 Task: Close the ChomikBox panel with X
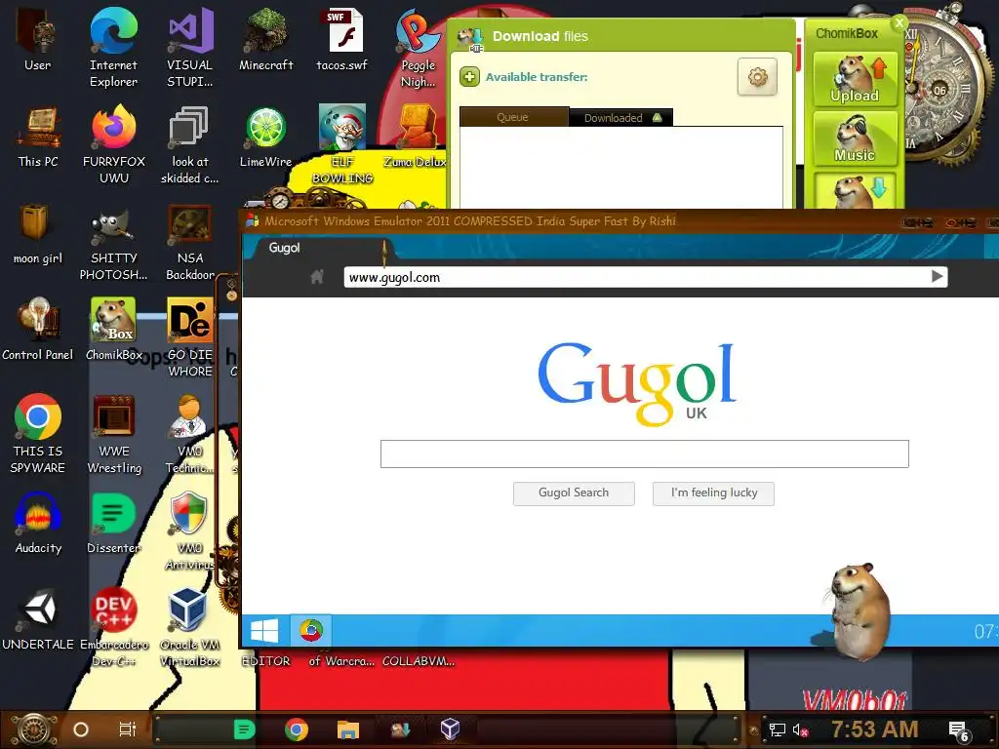899,23
